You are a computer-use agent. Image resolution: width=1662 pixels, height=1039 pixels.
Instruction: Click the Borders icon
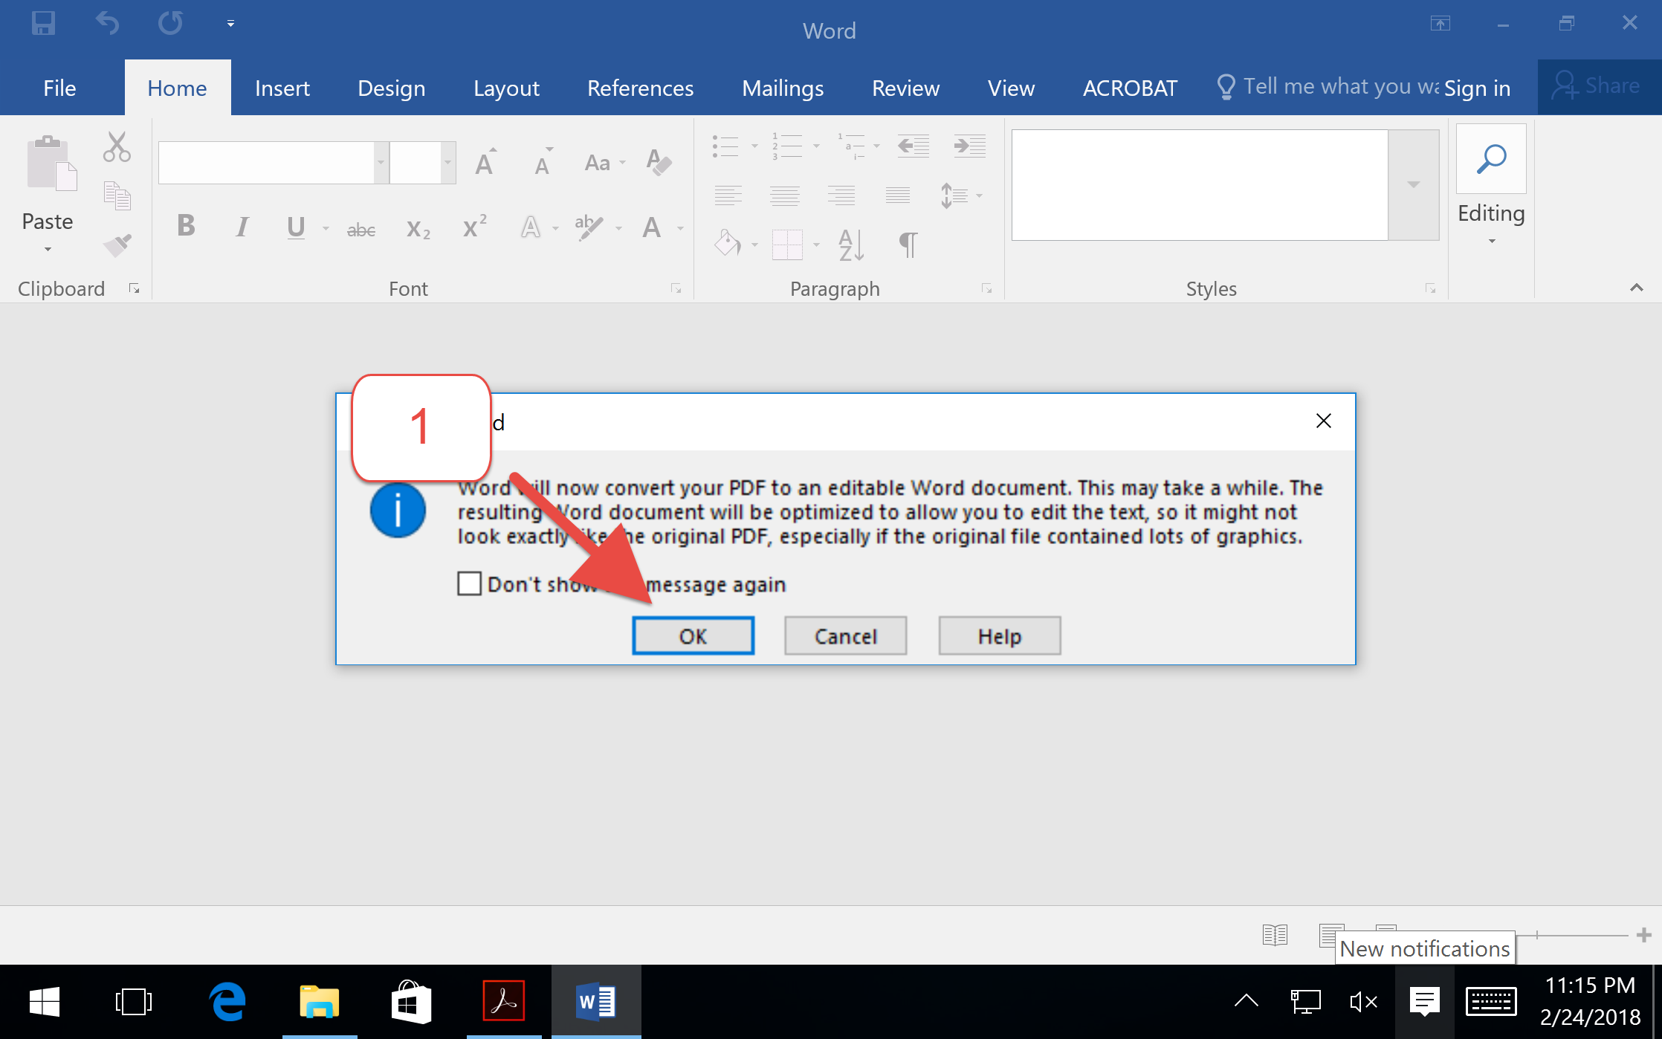point(787,245)
